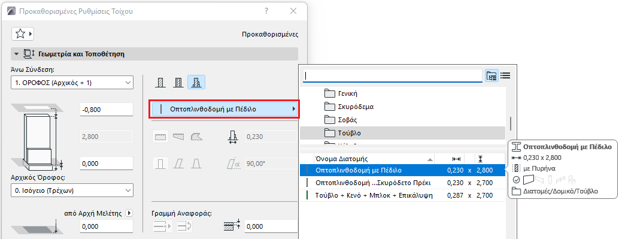Select the complex profile structure icon
The image size is (619, 239).
pos(196,83)
